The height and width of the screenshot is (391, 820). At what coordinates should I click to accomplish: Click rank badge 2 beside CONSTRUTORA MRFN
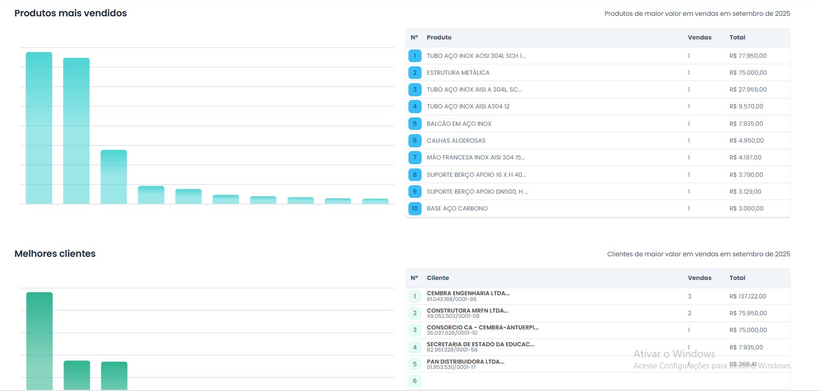415,313
